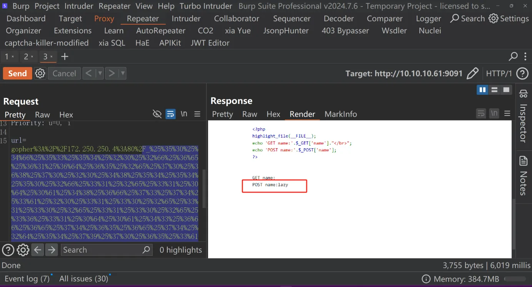This screenshot has height=287, width=532.
Task: Click the memory info icon in status bar
Action: 426,279
